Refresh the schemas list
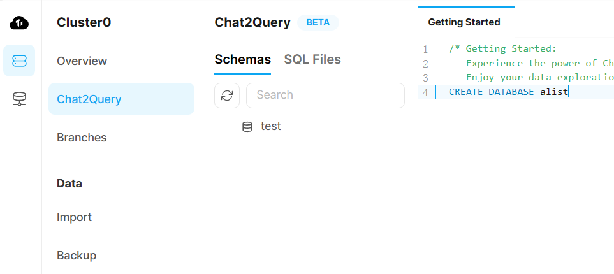 pos(227,96)
